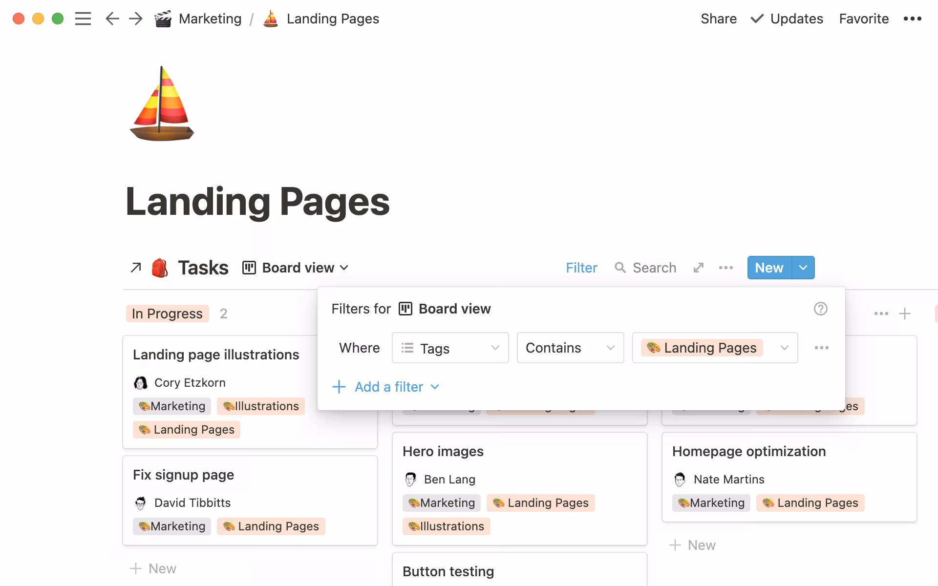Create a task with the blue New button
Screen dimensions: 938x586
coord(768,268)
